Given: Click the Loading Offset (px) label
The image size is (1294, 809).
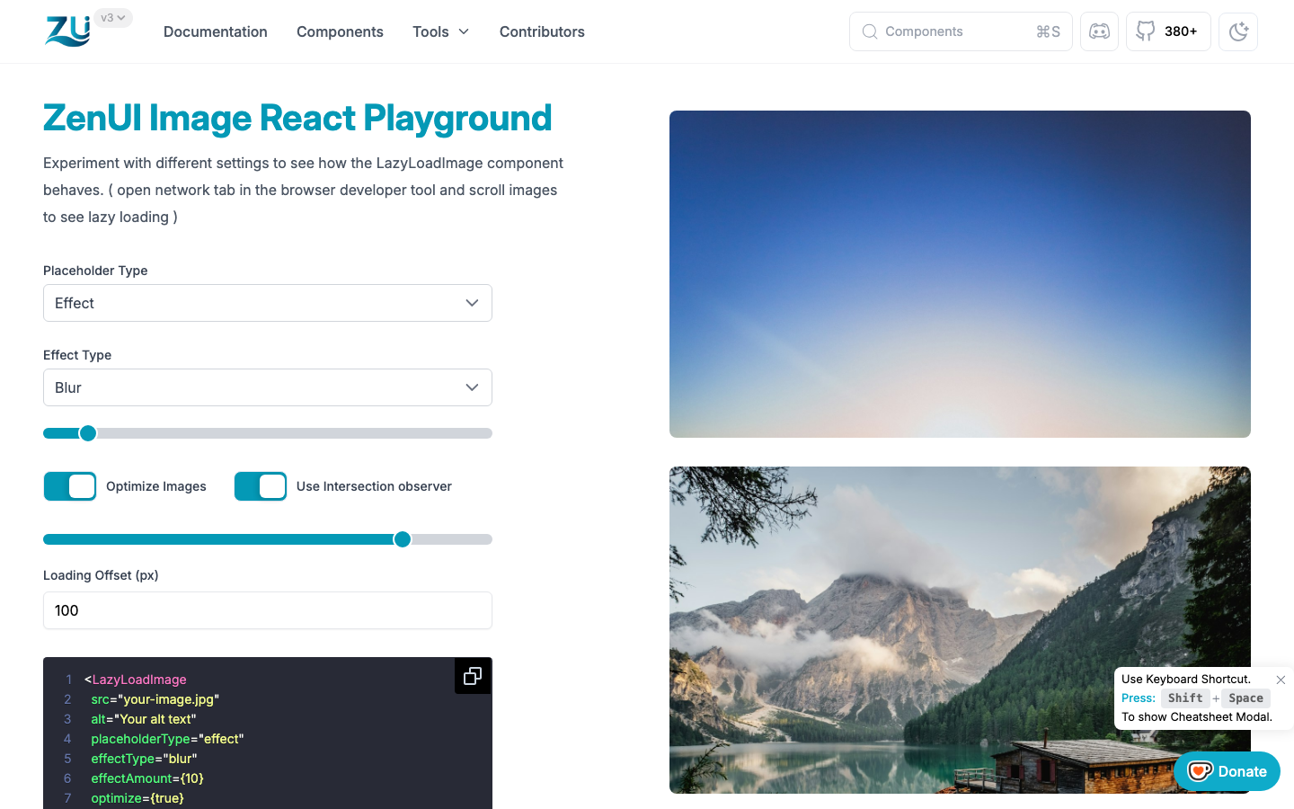Looking at the screenshot, I should 101,575.
